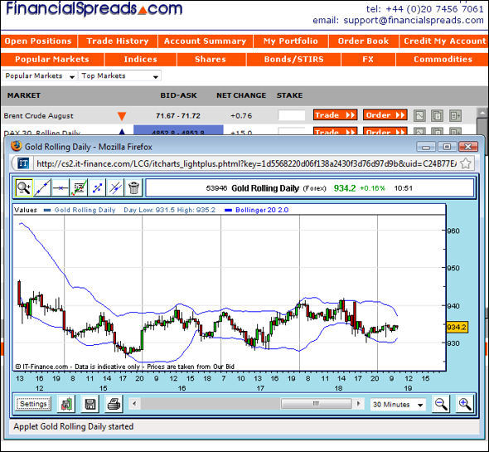Viewport: 489px width, 452px height.
Task: Click the chart scrollbar right arrow
Action: pyautogui.click(x=358, y=404)
